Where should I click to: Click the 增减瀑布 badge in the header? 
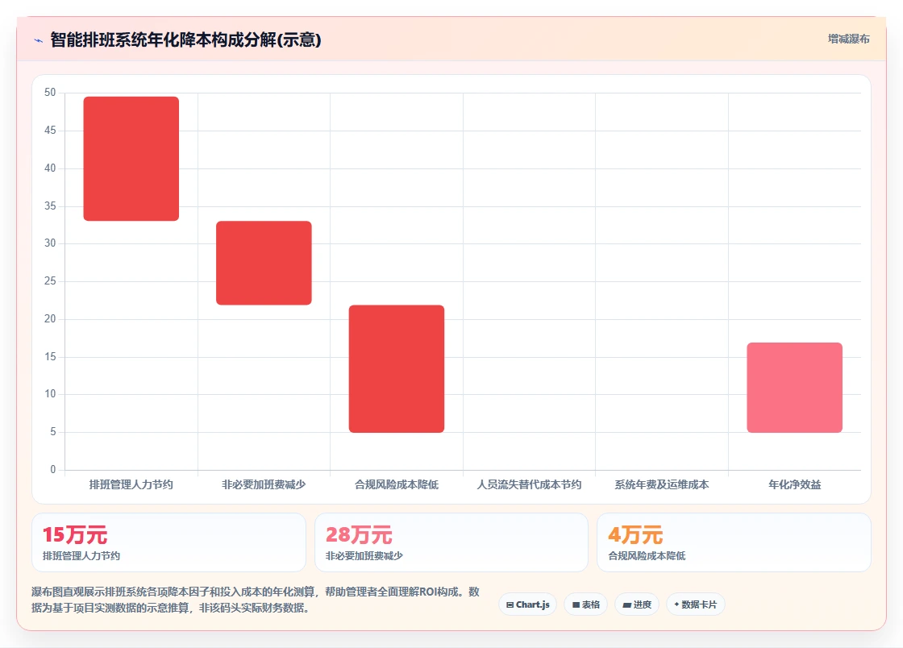click(x=848, y=39)
